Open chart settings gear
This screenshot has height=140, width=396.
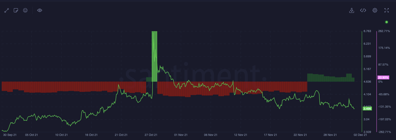(x=375, y=10)
